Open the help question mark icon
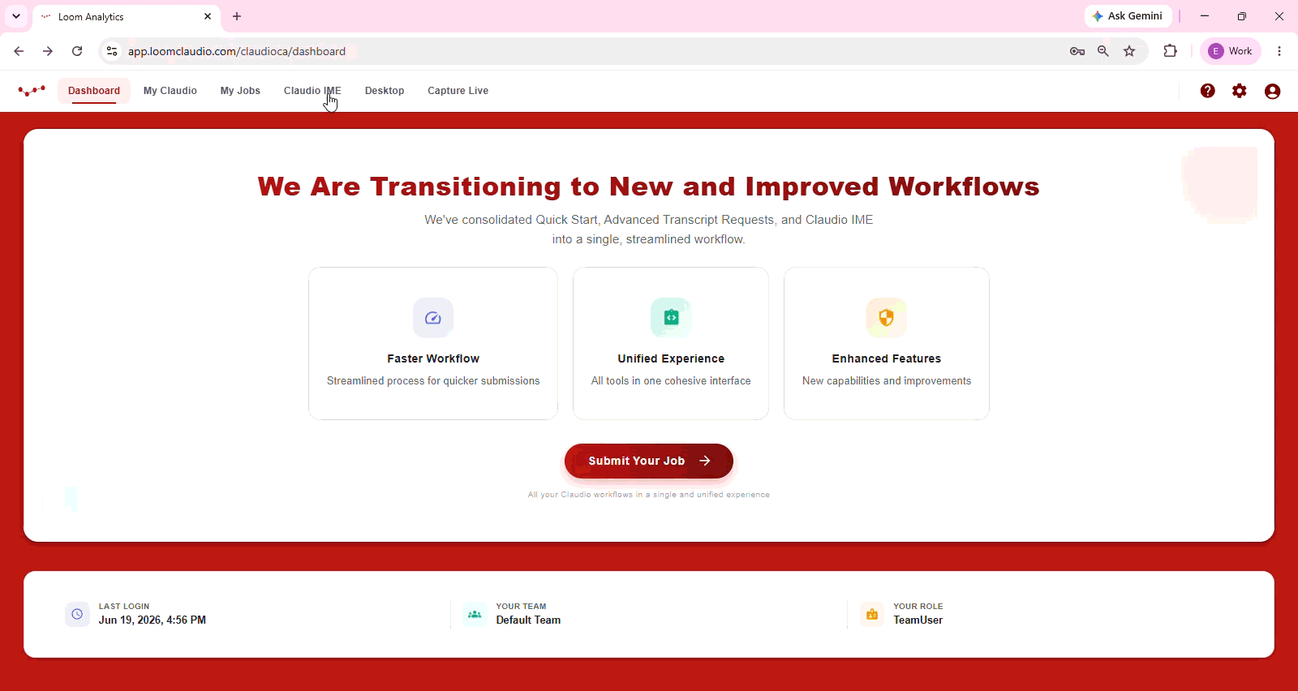The image size is (1298, 691). [x=1208, y=91]
